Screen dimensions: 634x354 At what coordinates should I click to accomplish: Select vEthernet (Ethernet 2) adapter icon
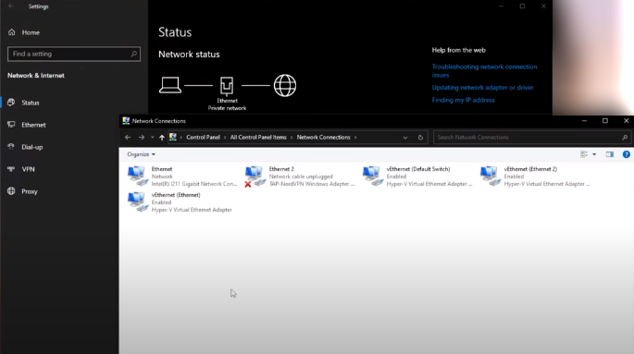[x=491, y=177]
